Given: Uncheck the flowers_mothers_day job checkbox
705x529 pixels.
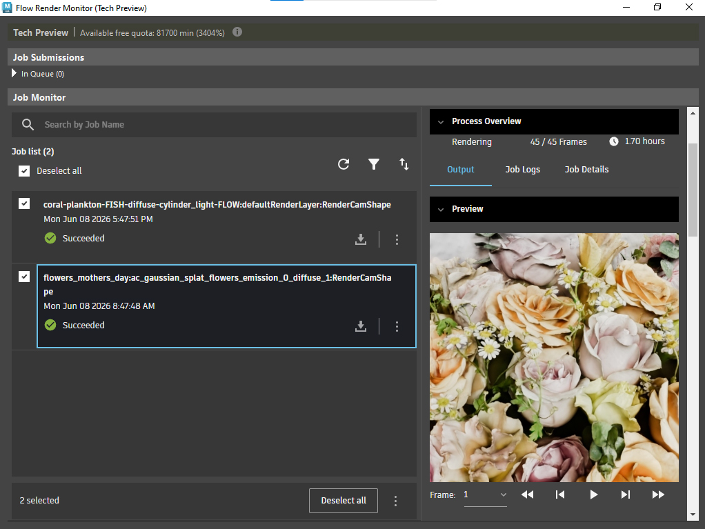Looking at the screenshot, I should click(x=24, y=277).
